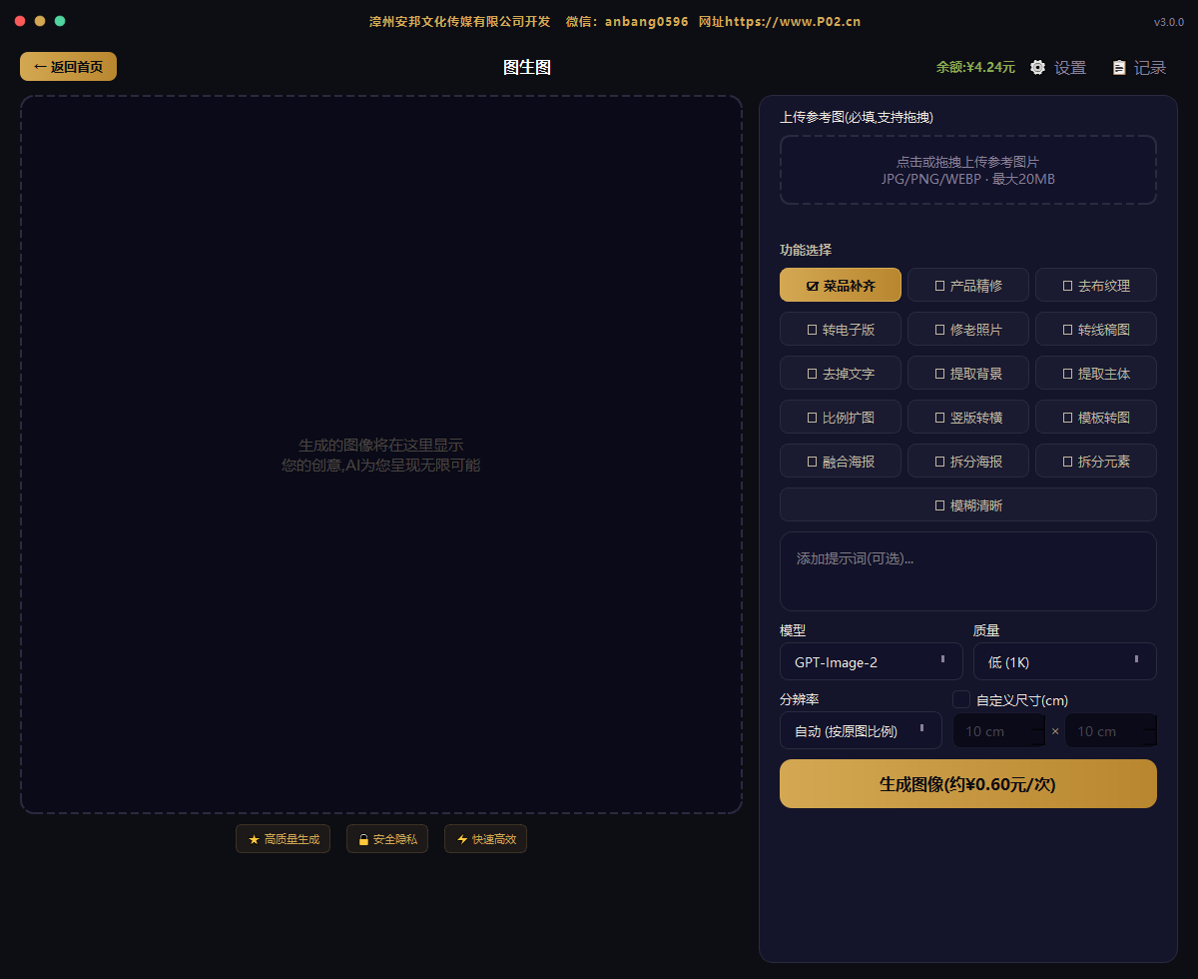
Task: Click the records clipboard icon
Action: [1119, 67]
